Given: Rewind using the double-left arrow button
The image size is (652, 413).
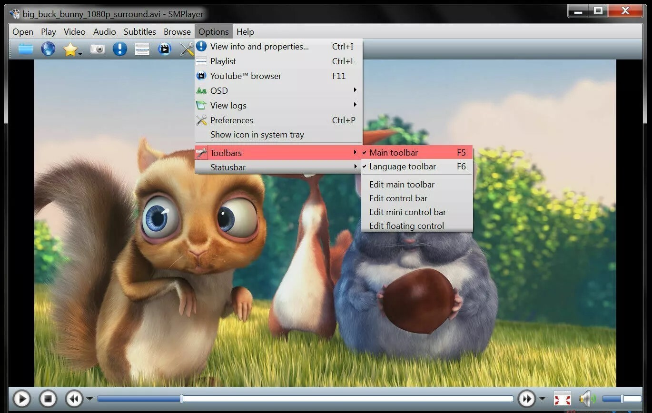Looking at the screenshot, I should coord(74,399).
